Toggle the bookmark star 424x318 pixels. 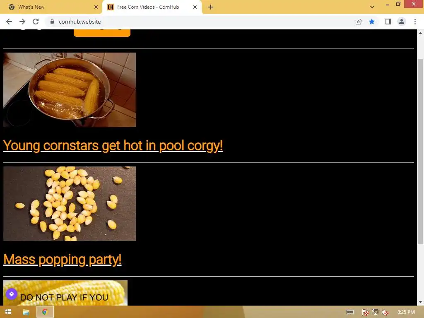coord(372,22)
